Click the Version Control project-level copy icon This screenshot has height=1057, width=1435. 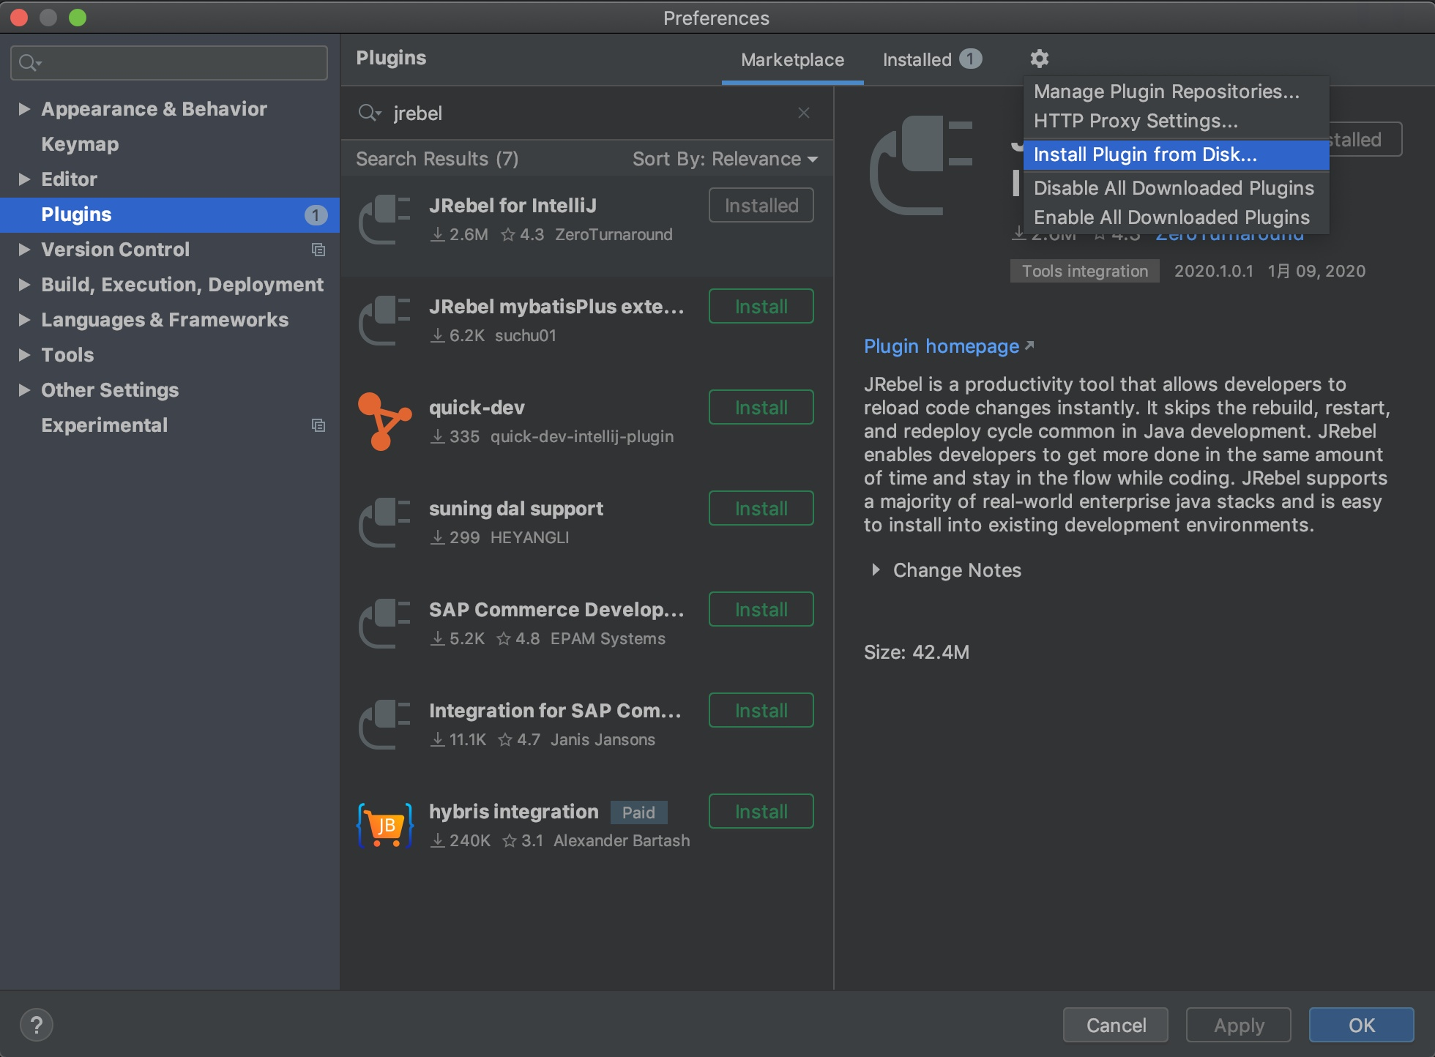(x=318, y=250)
